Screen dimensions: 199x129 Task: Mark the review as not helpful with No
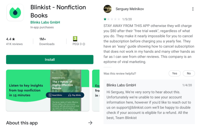pos(189,73)
